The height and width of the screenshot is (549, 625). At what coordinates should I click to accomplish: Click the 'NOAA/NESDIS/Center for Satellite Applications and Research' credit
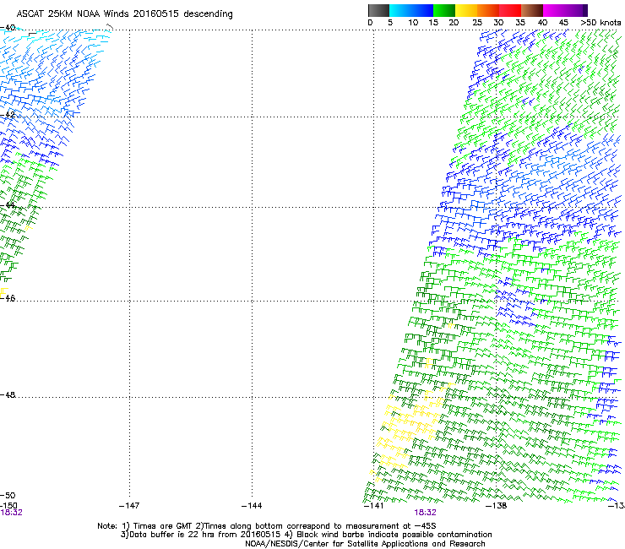pos(365,544)
